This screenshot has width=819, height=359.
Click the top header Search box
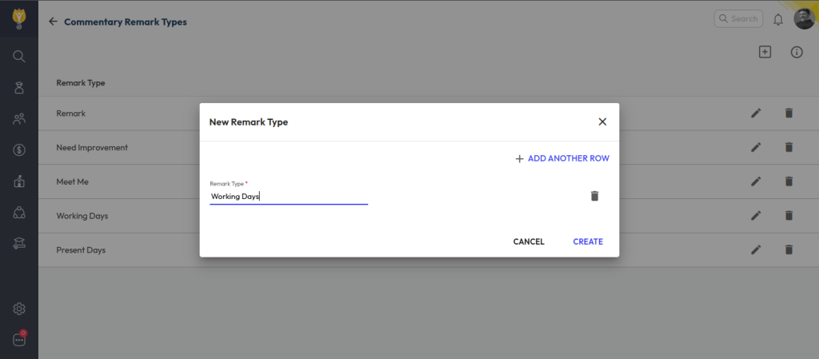pyautogui.click(x=738, y=18)
